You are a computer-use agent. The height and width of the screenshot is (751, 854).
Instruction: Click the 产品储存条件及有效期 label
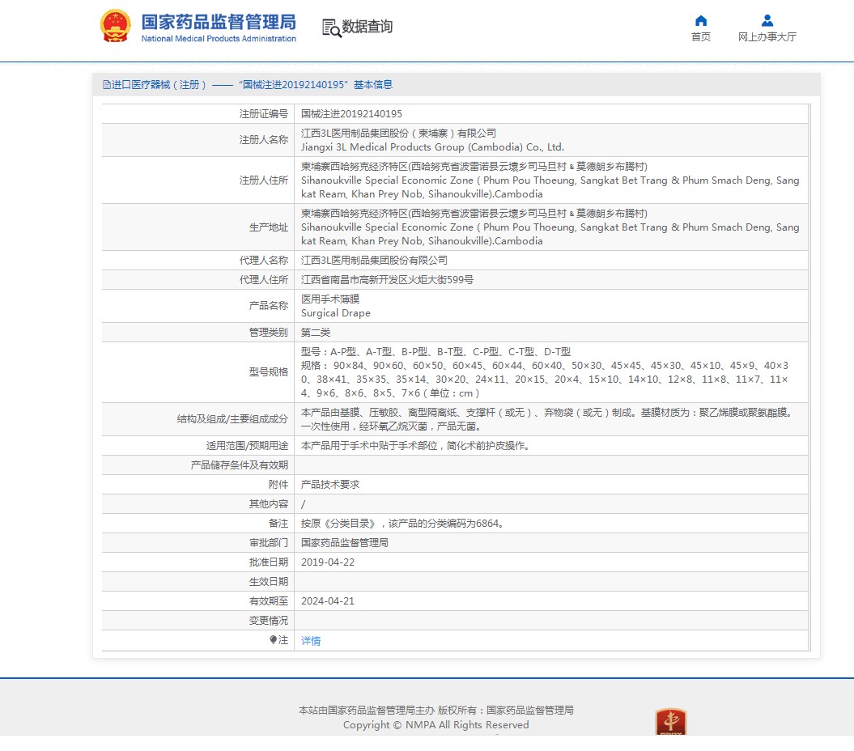[x=239, y=465]
